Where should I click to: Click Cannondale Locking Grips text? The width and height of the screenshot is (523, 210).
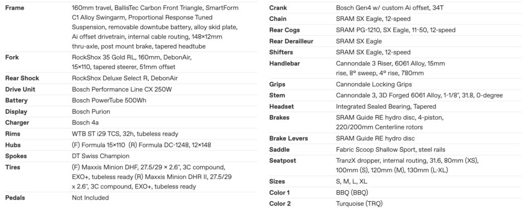click(374, 85)
